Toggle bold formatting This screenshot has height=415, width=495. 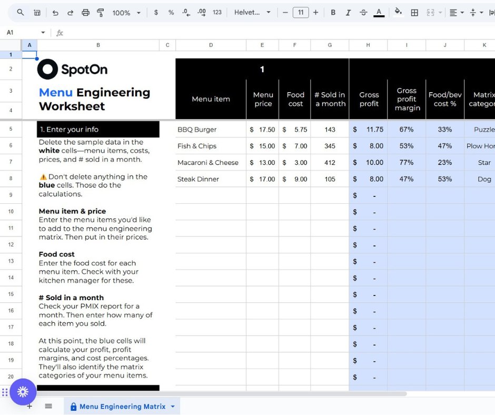coord(333,12)
